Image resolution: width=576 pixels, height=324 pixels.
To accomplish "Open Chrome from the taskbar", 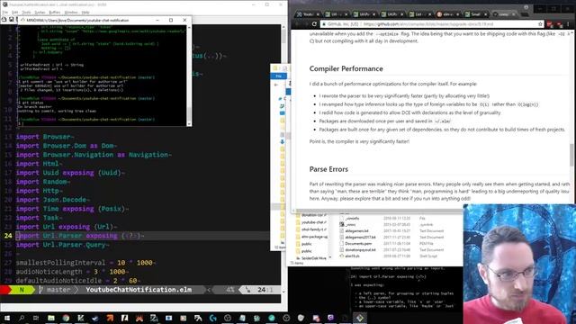I will (66, 318).
